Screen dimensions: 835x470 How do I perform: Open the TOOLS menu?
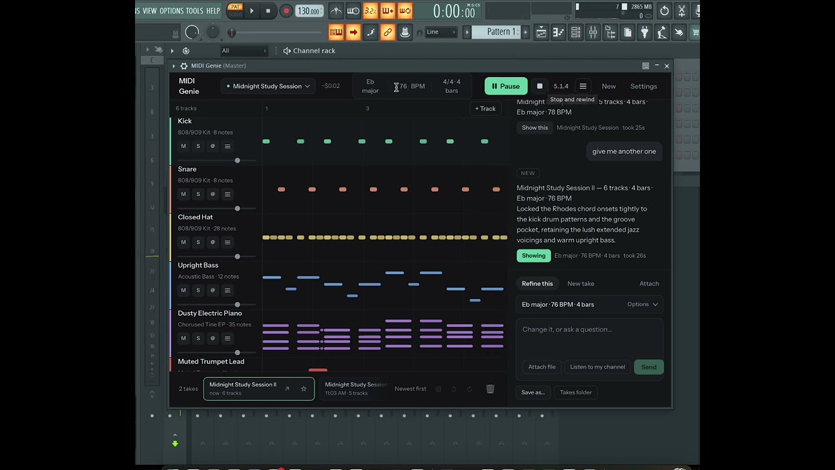tap(194, 10)
